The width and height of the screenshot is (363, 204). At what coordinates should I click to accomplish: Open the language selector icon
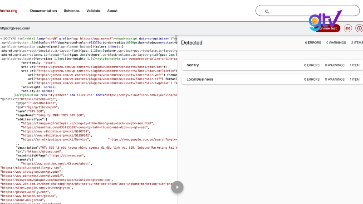coord(348,28)
